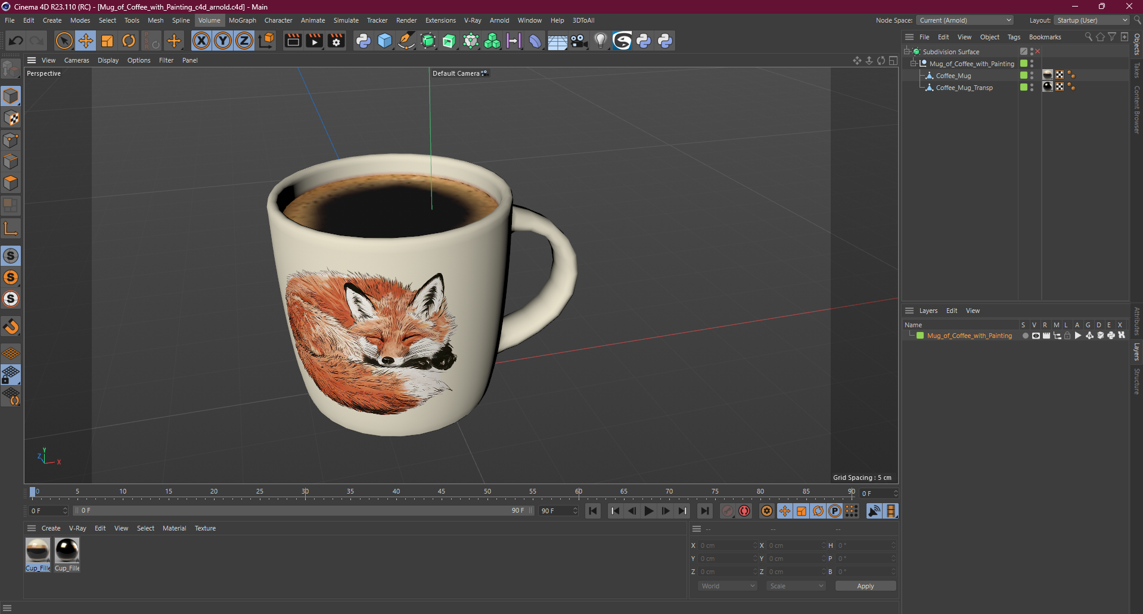Toggle layer solo dot for Mug_of_Coffee_with_Painting
This screenshot has width=1143, height=614.
(1025, 336)
